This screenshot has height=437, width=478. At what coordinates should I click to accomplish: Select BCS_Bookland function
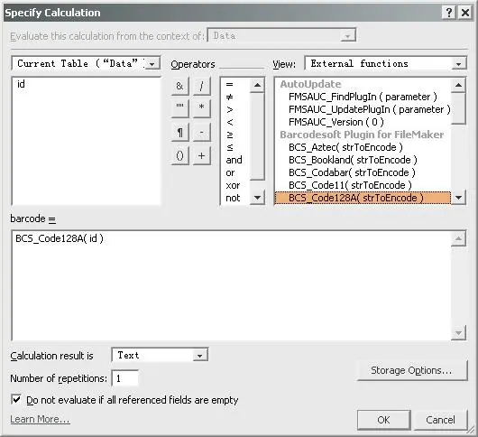[x=353, y=160]
